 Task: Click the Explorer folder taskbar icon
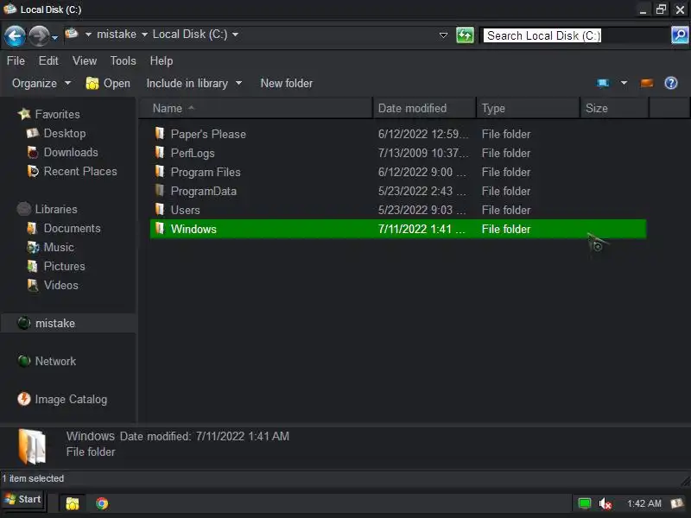[73, 503]
